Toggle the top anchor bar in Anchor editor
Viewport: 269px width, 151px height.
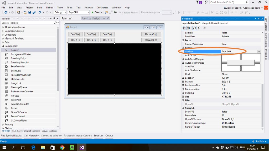click(x=241, y=57)
